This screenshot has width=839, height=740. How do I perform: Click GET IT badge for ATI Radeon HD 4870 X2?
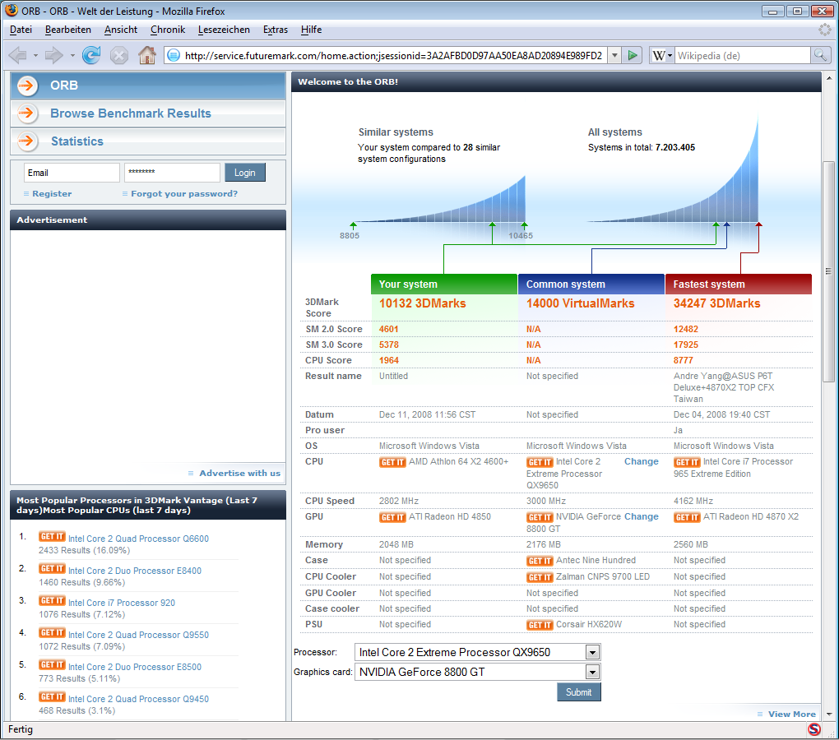click(687, 517)
